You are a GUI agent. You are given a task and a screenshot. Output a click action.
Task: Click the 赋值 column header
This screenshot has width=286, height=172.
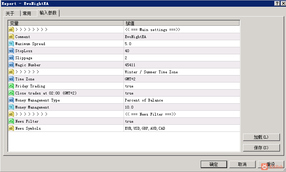point(182,23)
